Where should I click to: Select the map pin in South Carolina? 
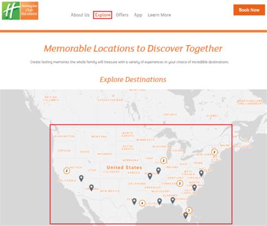click(194, 188)
